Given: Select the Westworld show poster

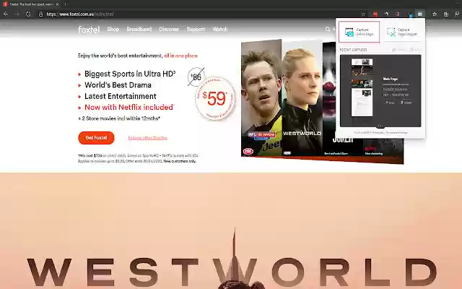Looking at the screenshot, I should click(x=302, y=98).
